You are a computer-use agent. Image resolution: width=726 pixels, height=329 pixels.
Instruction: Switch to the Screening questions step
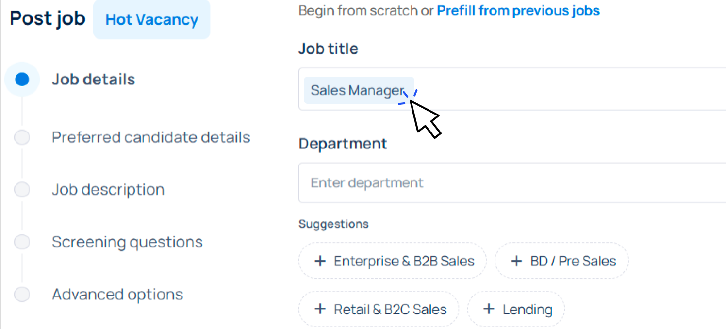tap(127, 242)
